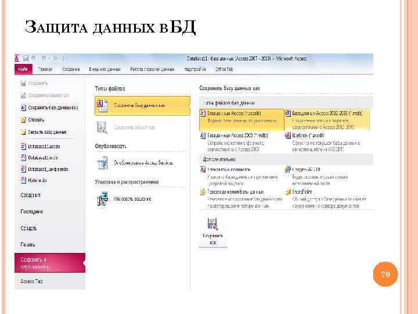The width and height of the screenshot is (418, 314).
Task: Click the Access Services publish icon
Action: click(102, 163)
